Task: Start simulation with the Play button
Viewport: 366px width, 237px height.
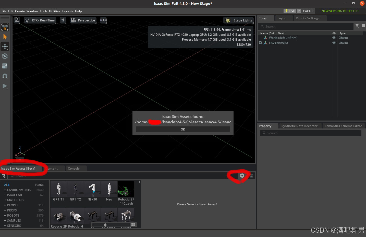Action: tap(5, 86)
